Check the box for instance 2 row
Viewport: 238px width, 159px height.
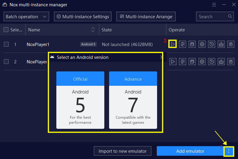pos(6,62)
